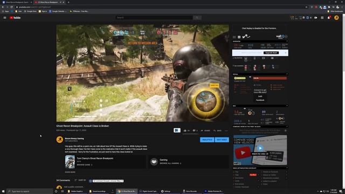Open the SORT BY comments menu
345x194 pixels.
coord(80,180)
